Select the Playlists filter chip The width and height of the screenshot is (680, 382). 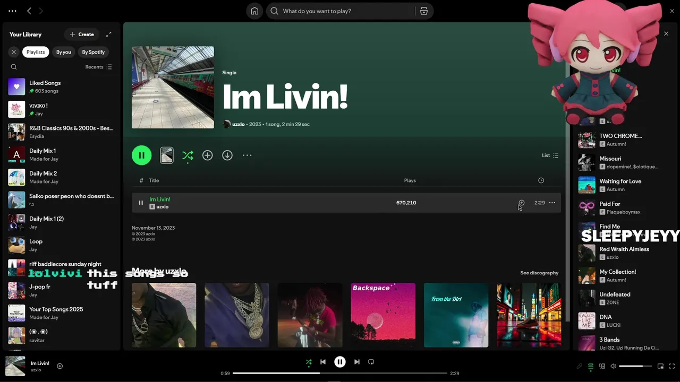(36, 52)
